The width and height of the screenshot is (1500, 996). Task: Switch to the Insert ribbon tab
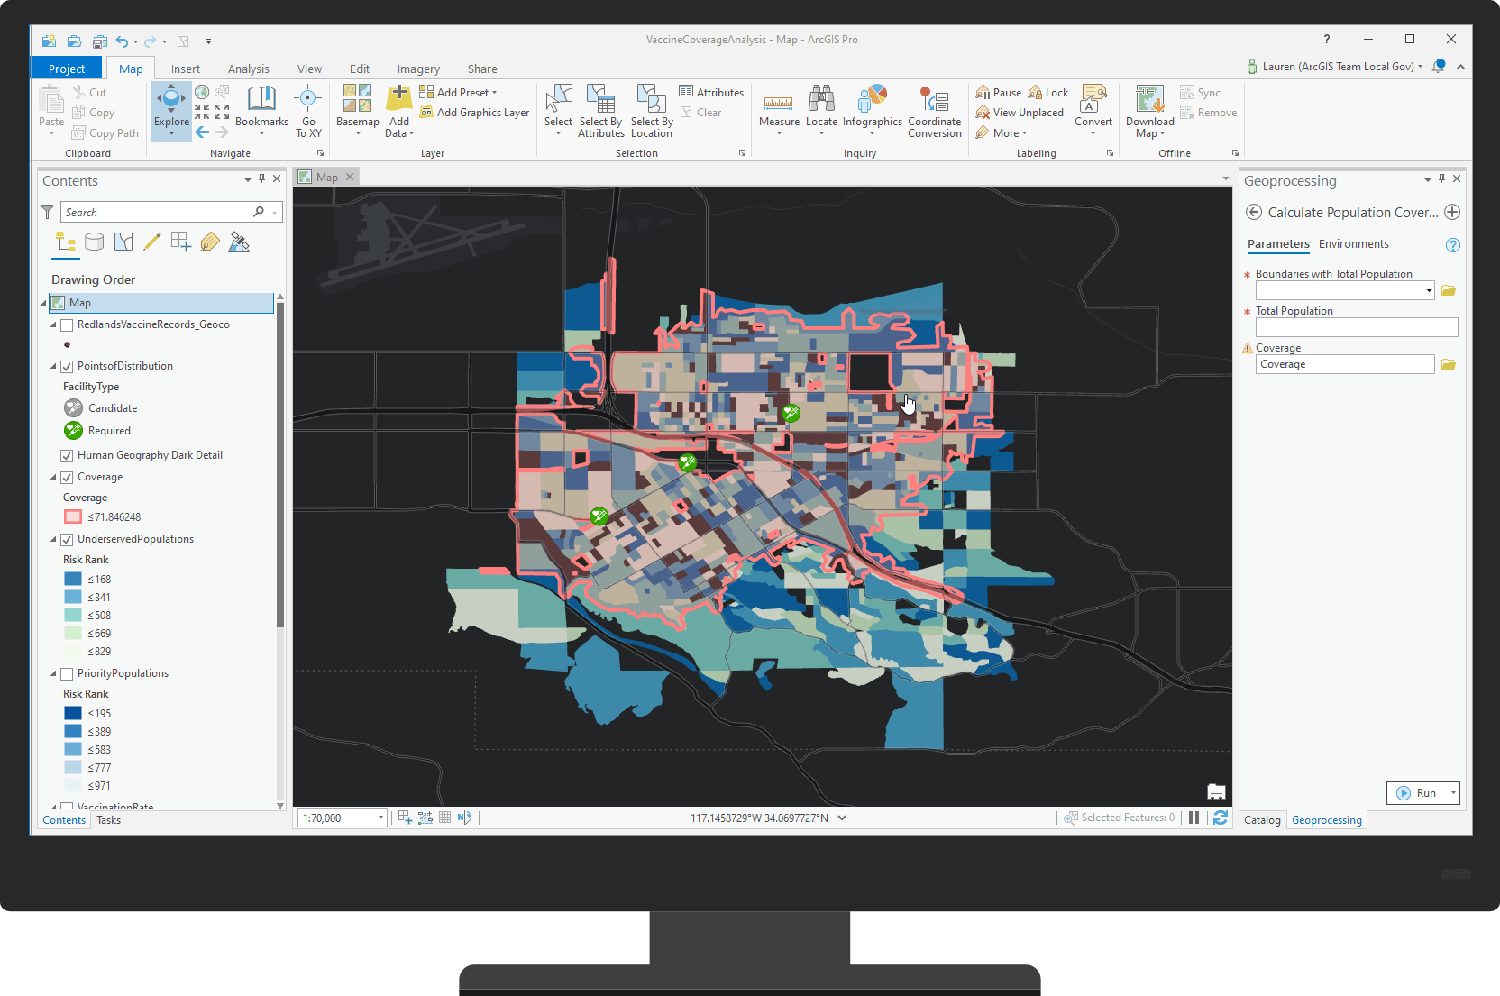[x=186, y=69]
